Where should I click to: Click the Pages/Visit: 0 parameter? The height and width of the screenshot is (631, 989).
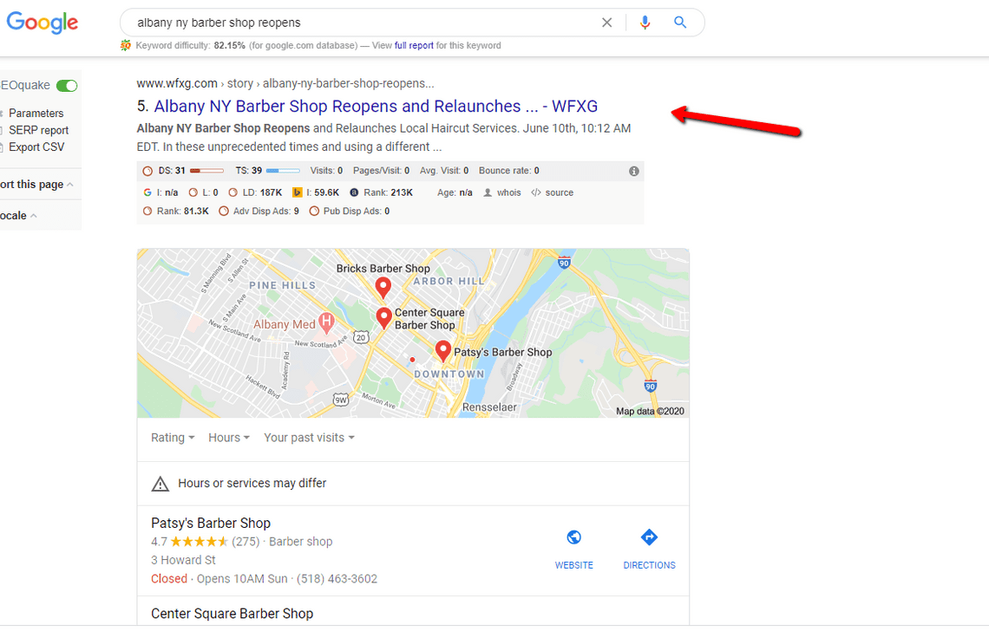coord(381,171)
